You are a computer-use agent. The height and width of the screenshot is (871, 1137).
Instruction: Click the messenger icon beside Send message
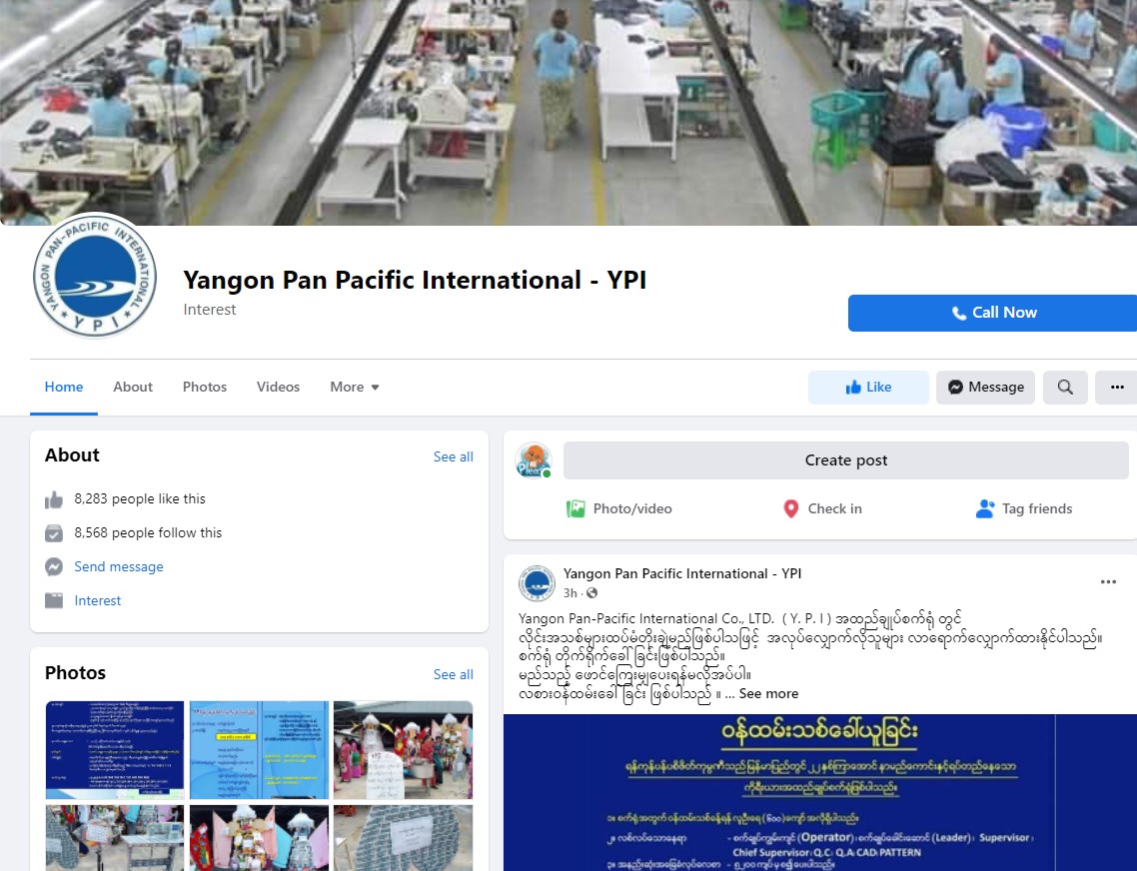click(x=54, y=567)
